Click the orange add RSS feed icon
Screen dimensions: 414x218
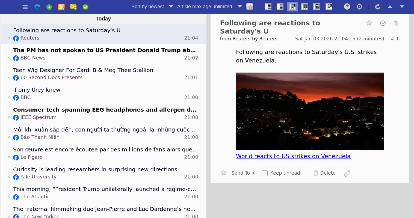61,7
